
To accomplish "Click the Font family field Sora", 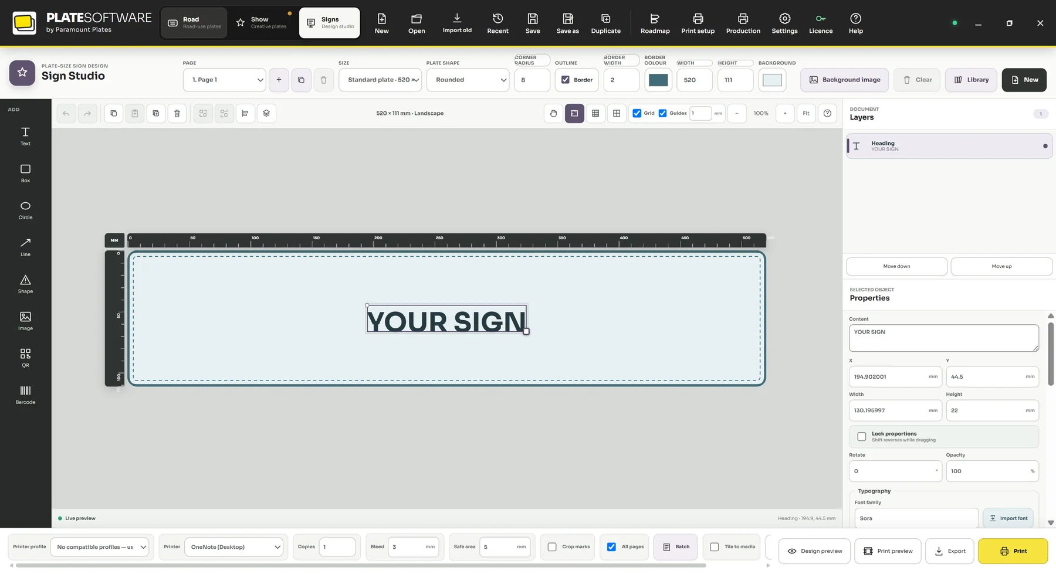I will tap(916, 518).
